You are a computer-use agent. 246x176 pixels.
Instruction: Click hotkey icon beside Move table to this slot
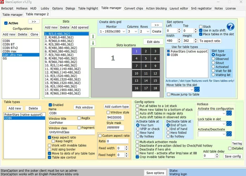197,89
